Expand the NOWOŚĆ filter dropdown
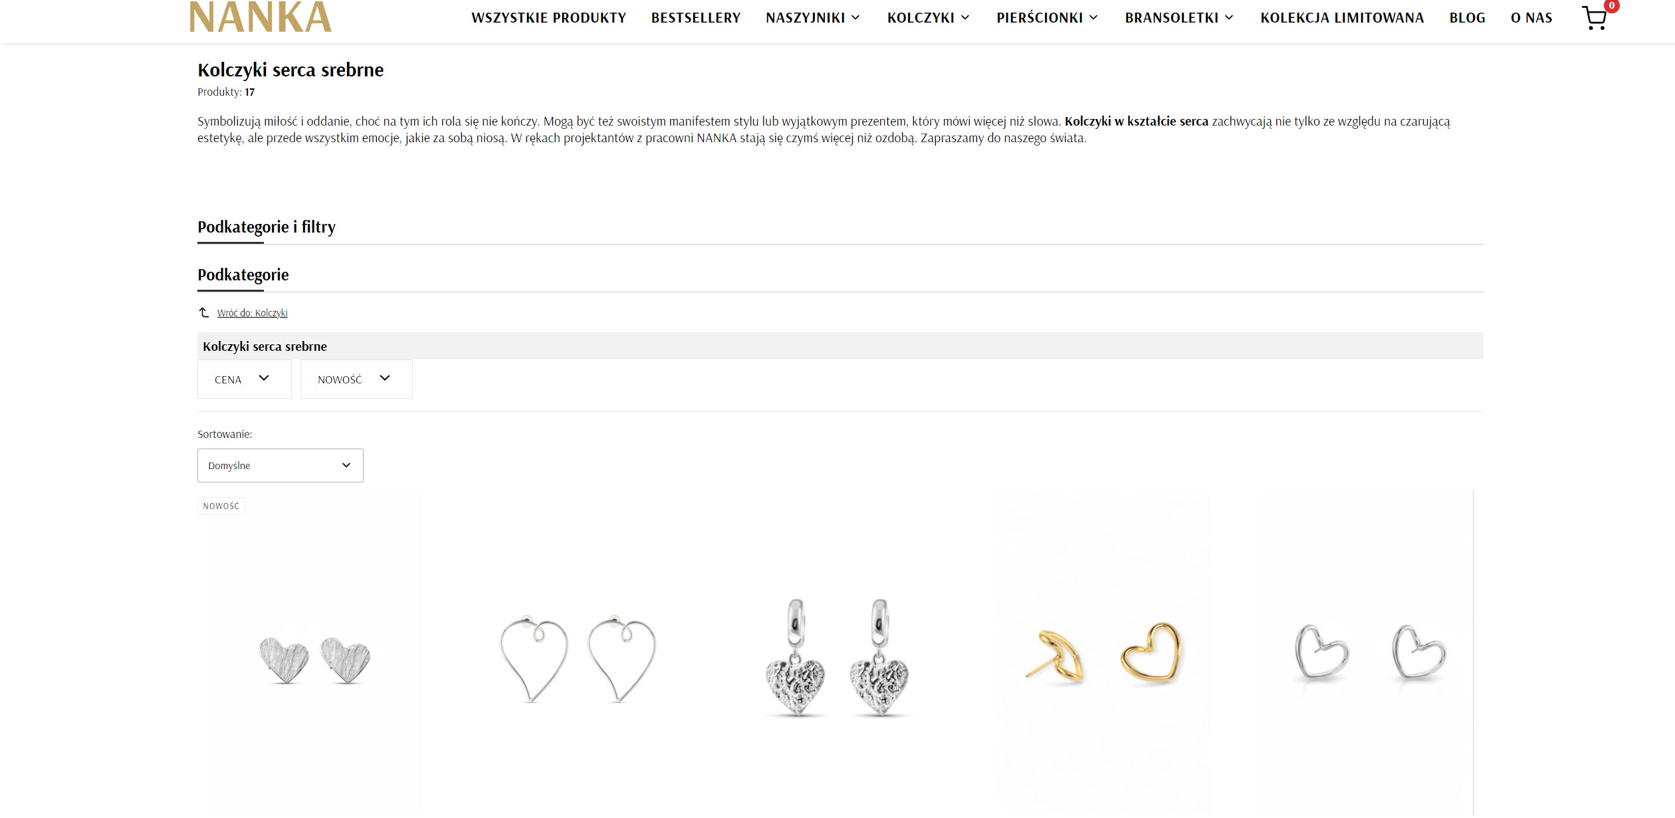The height and width of the screenshot is (818, 1675). click(356, 379)
